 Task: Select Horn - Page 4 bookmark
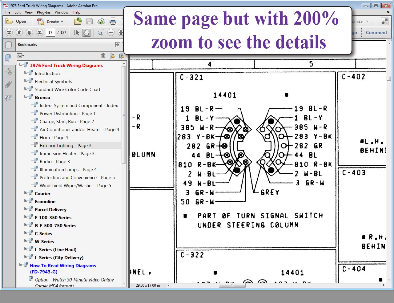tap(54, 138)
